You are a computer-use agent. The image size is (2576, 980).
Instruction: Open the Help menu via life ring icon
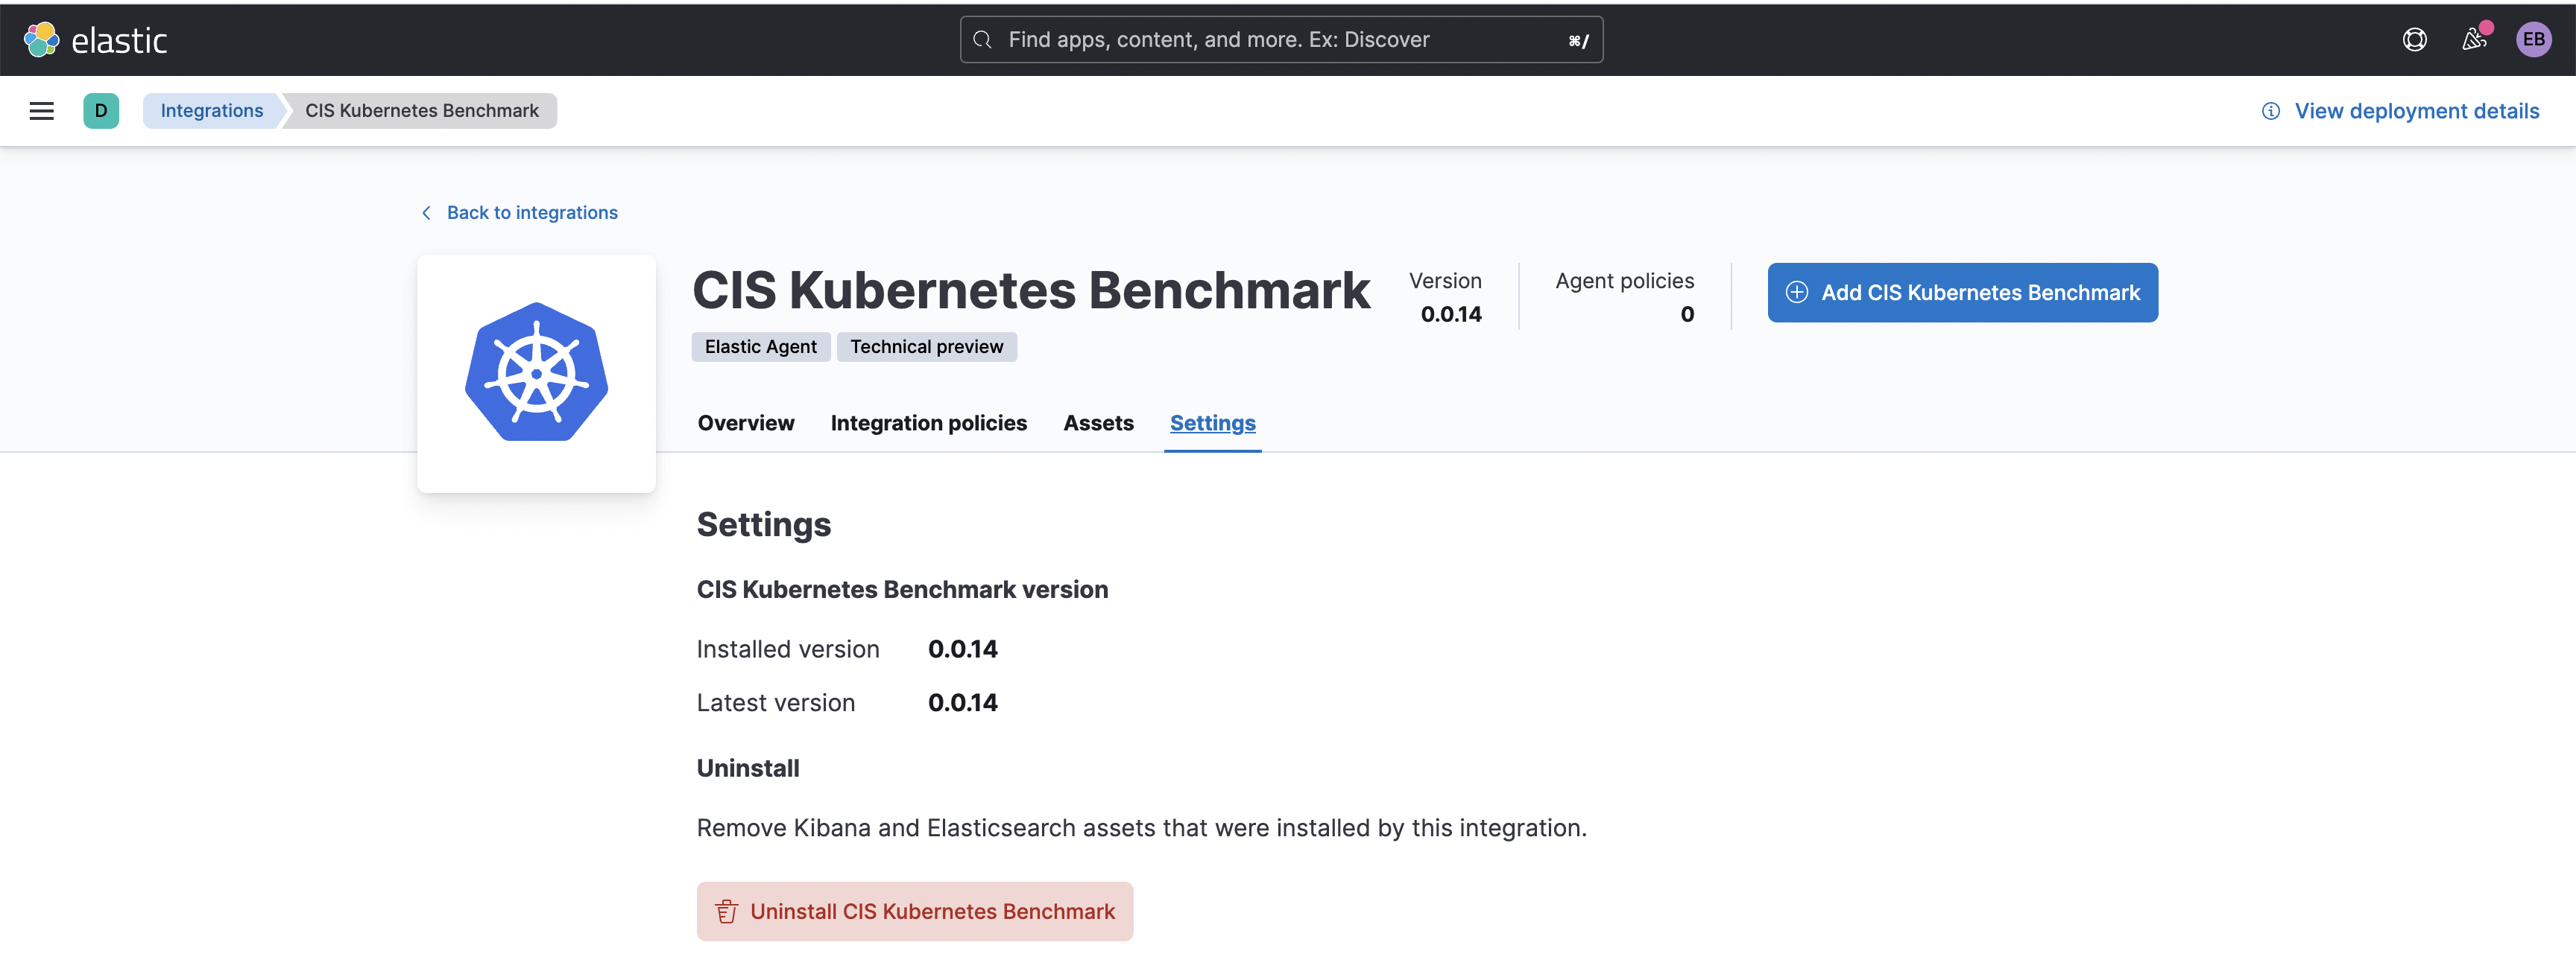click(x=2415, y=39)
